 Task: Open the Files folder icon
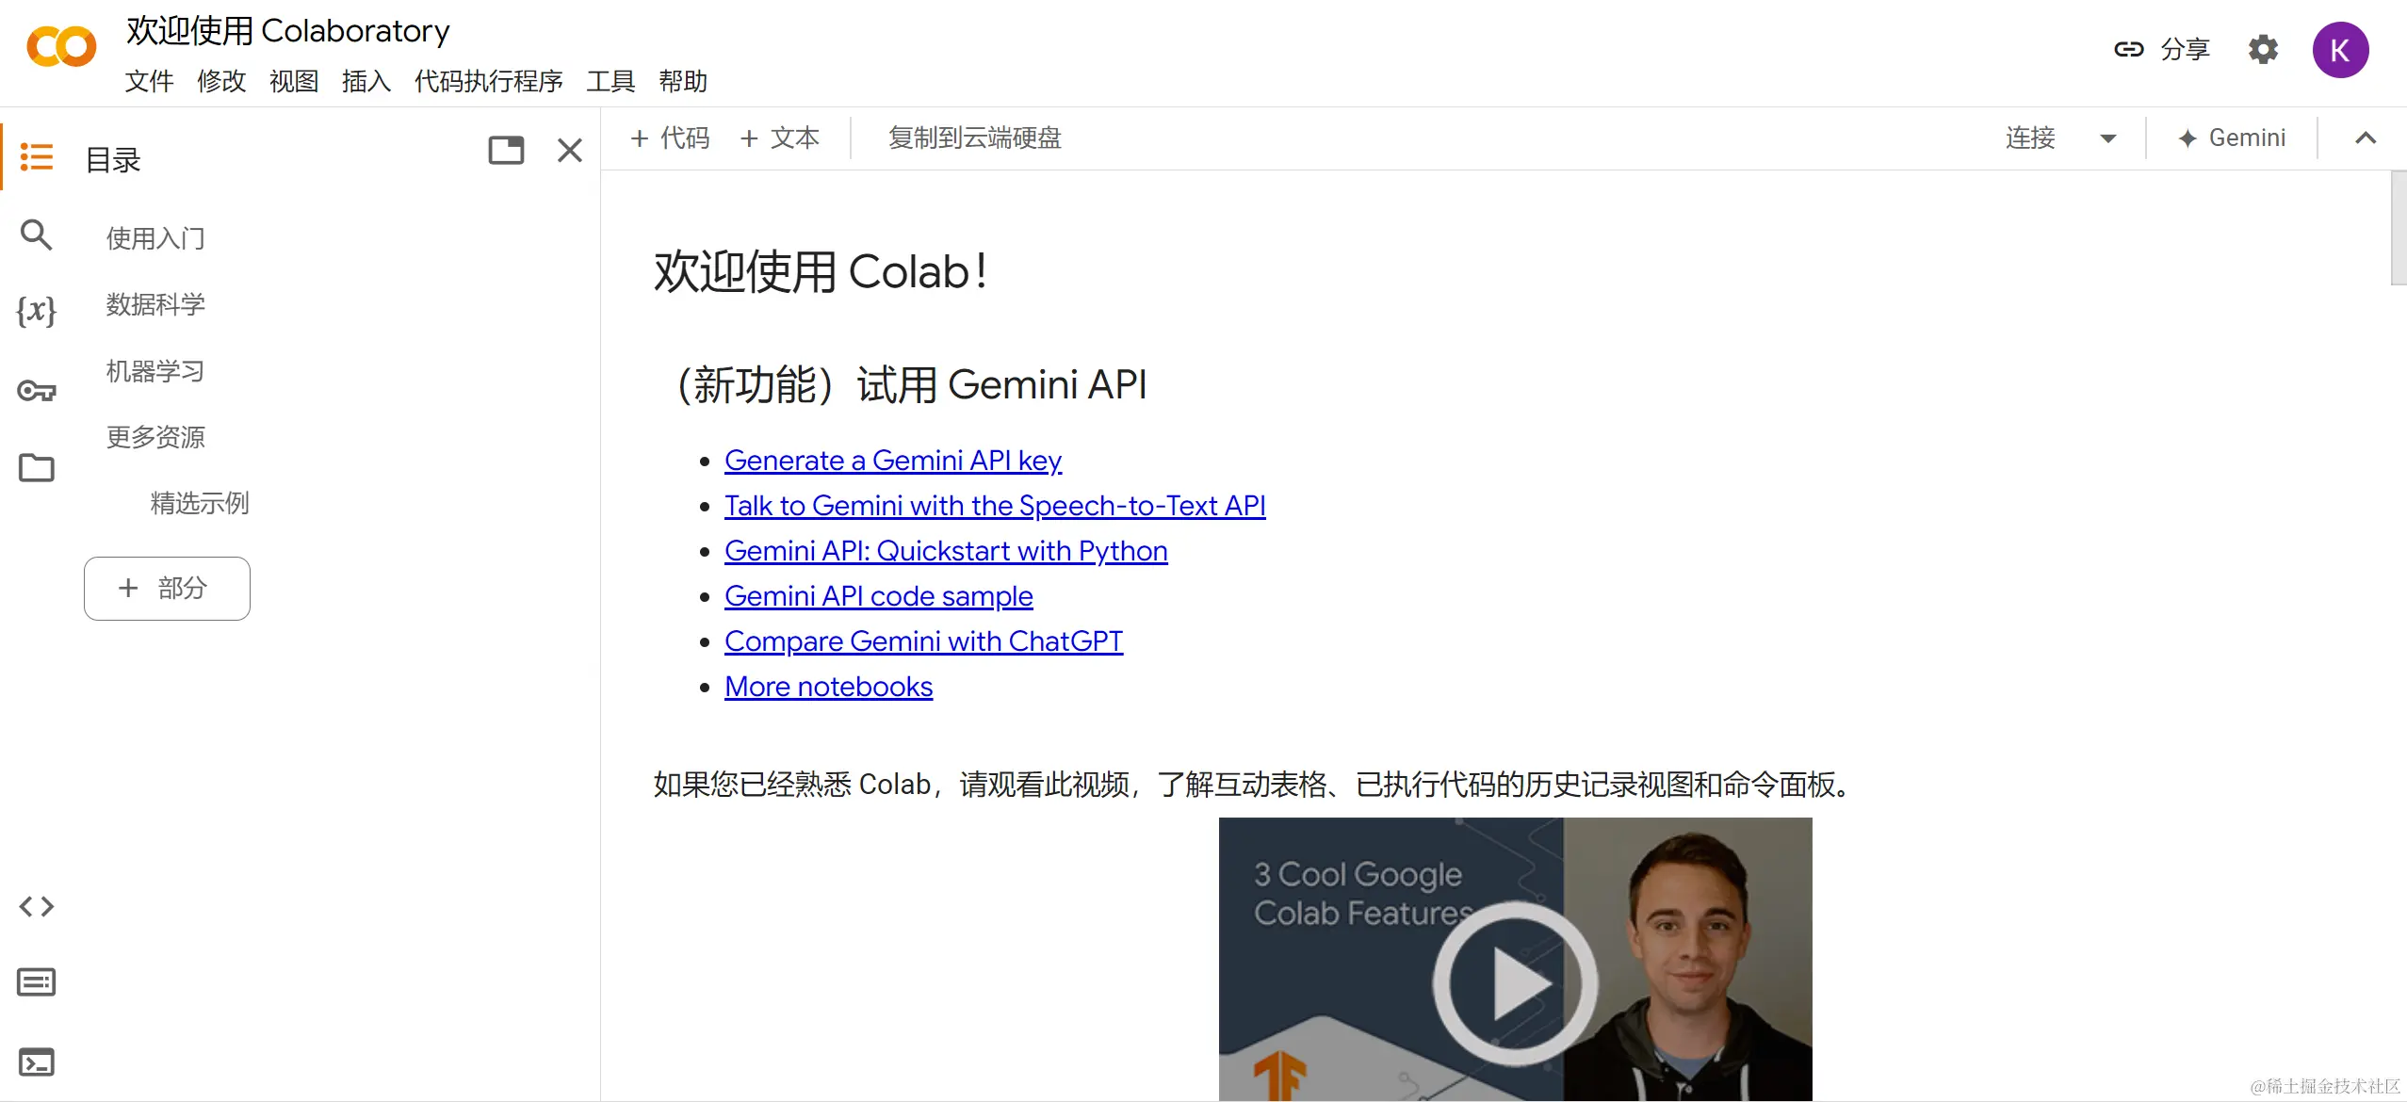(36, 467)
